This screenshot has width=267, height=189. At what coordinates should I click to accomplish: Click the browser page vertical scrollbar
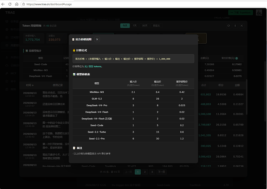coord(265,91)
